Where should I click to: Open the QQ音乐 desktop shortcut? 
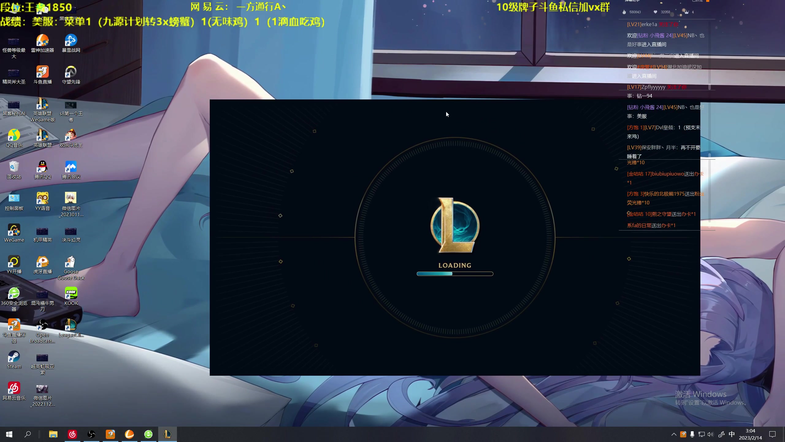click(x=14, y=138)
